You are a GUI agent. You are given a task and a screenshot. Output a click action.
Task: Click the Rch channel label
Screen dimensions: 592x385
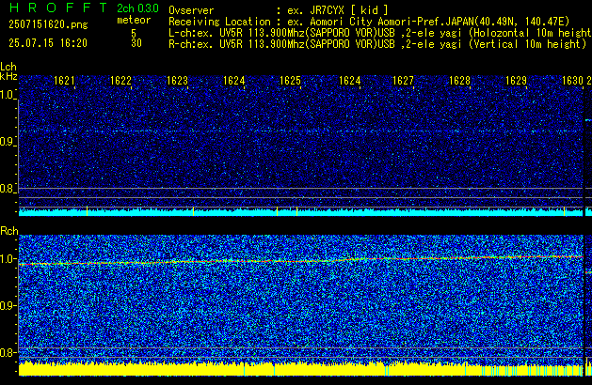click(9, 231)
